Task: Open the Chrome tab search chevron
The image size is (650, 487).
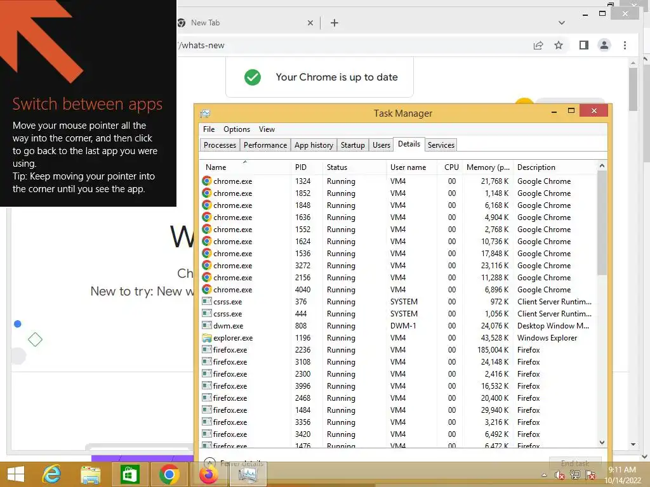Action: coord(562,23)
